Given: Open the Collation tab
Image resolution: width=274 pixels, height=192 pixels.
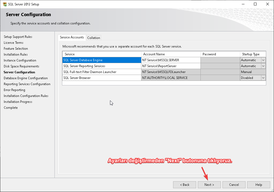Looking at the screenshot, I should tap(94, 38).
